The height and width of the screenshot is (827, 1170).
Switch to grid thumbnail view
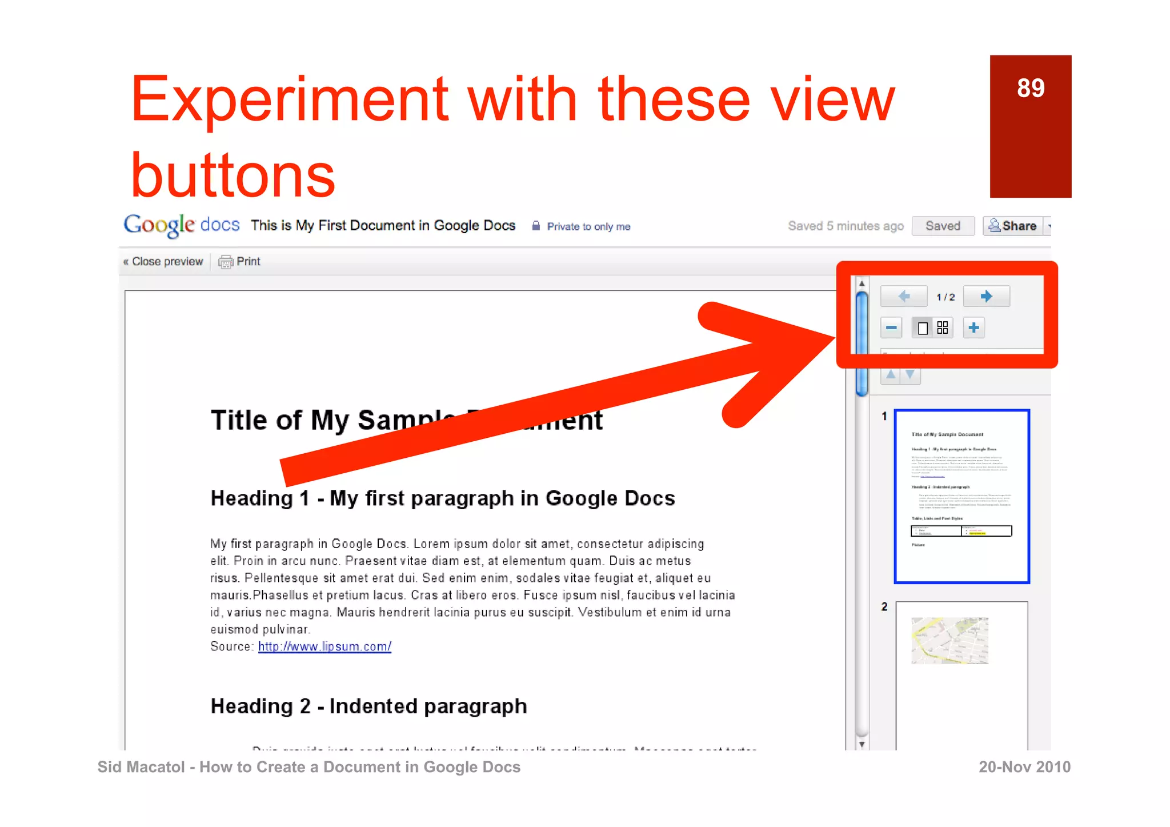pos(943,328)
